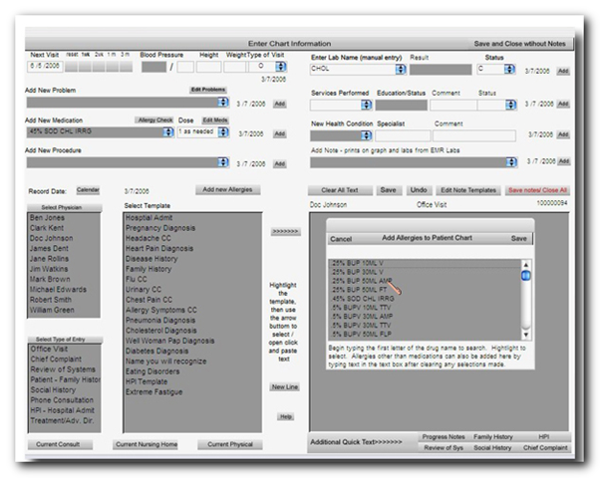Click the Add new Allergies button
The width and height of the screenshot is (600, 478).
(228, 188)
